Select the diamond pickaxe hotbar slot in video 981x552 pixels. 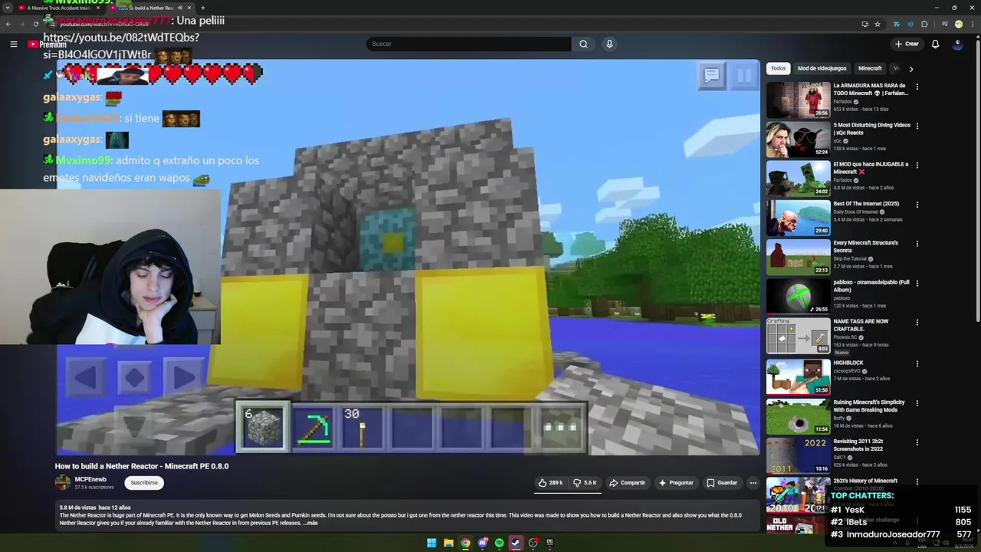click(x=312, y=426)
